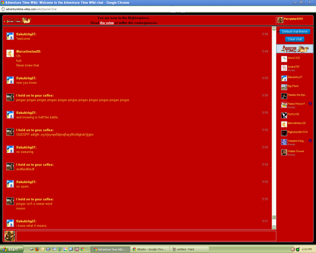Viewport: 316px width, 253px height.
Task: Open Perrystar2272 user menu avatar
Action: pos(280,20)
